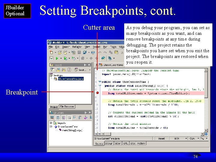Click the Refresh globe icon in toolbar
Viewport: 216px width, 162px height.
[103, 58]
